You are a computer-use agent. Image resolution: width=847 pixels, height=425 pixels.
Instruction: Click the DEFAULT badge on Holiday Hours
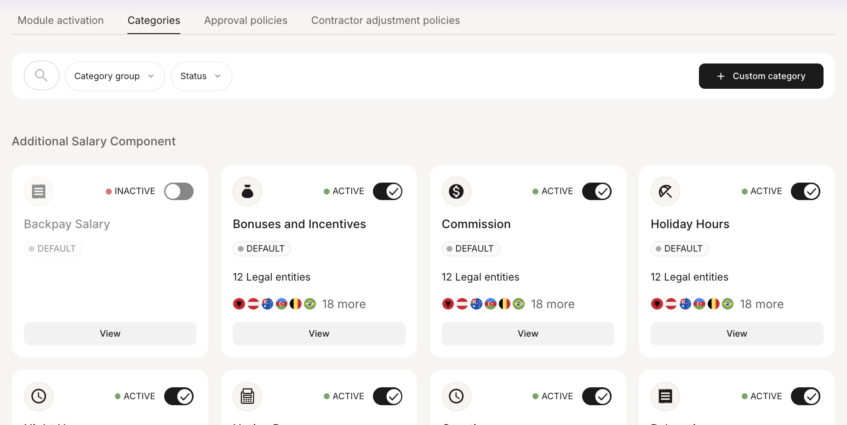coord(680,249)
